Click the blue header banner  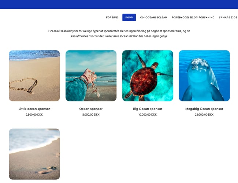119,4
